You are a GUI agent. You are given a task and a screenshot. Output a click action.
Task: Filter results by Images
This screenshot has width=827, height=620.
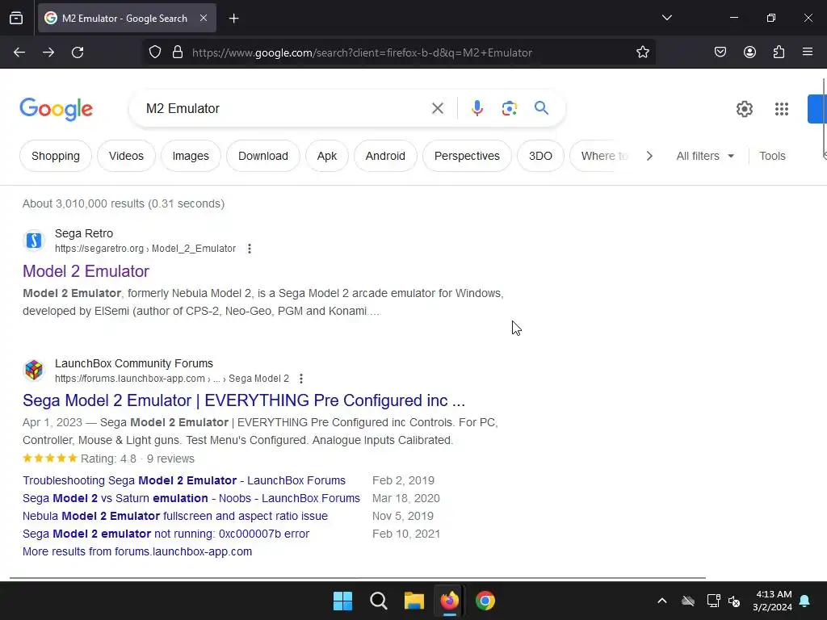point(191,156)
